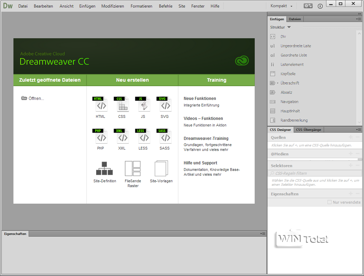Click the Fließende Raster layout icon
Screen dimensions: 364x276
click(133, 168)
